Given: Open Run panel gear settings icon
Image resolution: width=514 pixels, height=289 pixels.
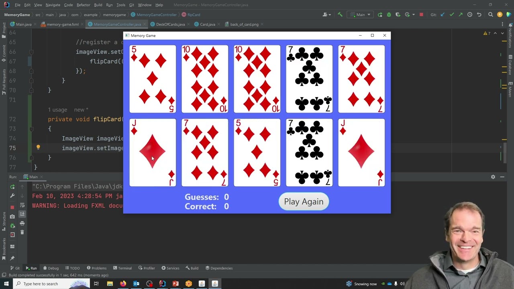Looking at the screenshot, I should (x=493, y=177).
